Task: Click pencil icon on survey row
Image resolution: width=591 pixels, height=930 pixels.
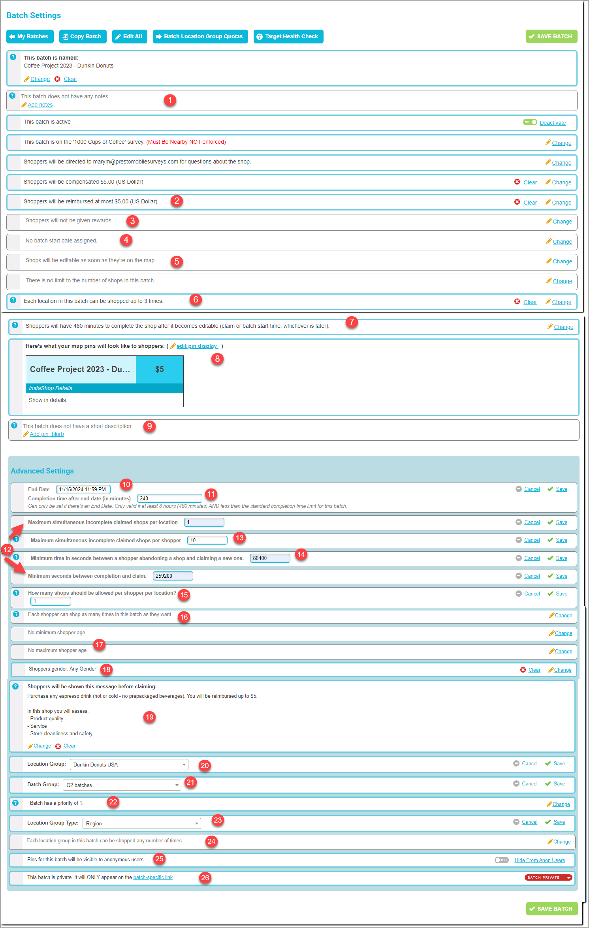Action: (x=548, y=142)
